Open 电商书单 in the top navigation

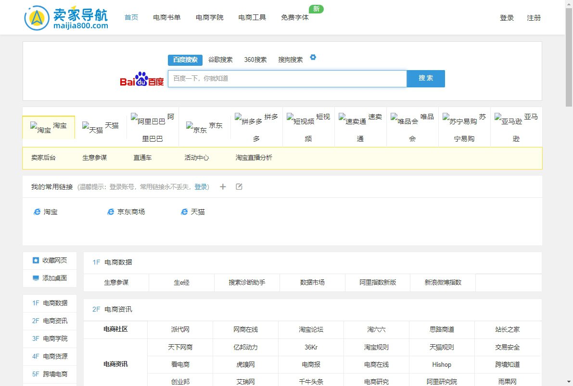pyautogui.click(x=166, y=17)
